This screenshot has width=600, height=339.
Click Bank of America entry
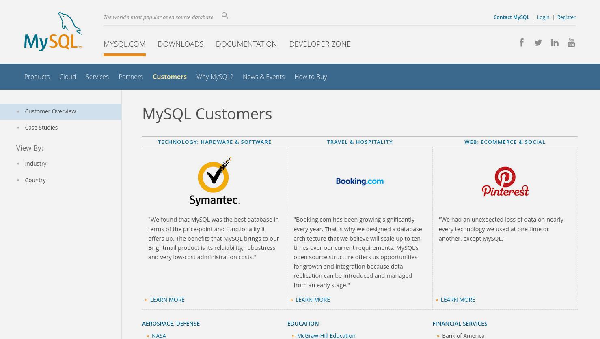coord(463,336)
